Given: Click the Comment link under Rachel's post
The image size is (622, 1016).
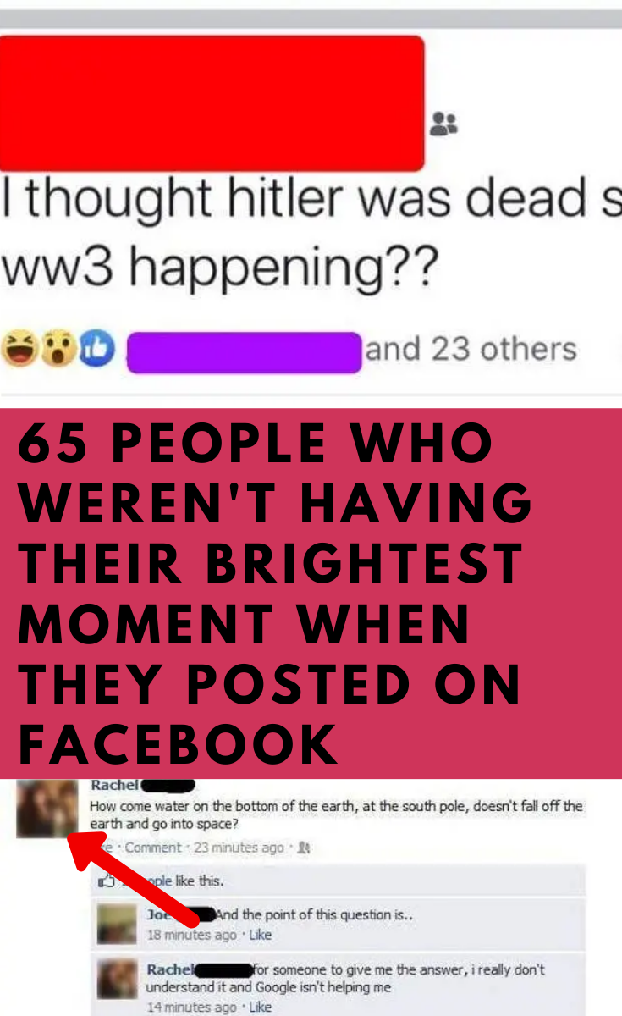Looking at the screenshot, I should [x=153, y=848].
